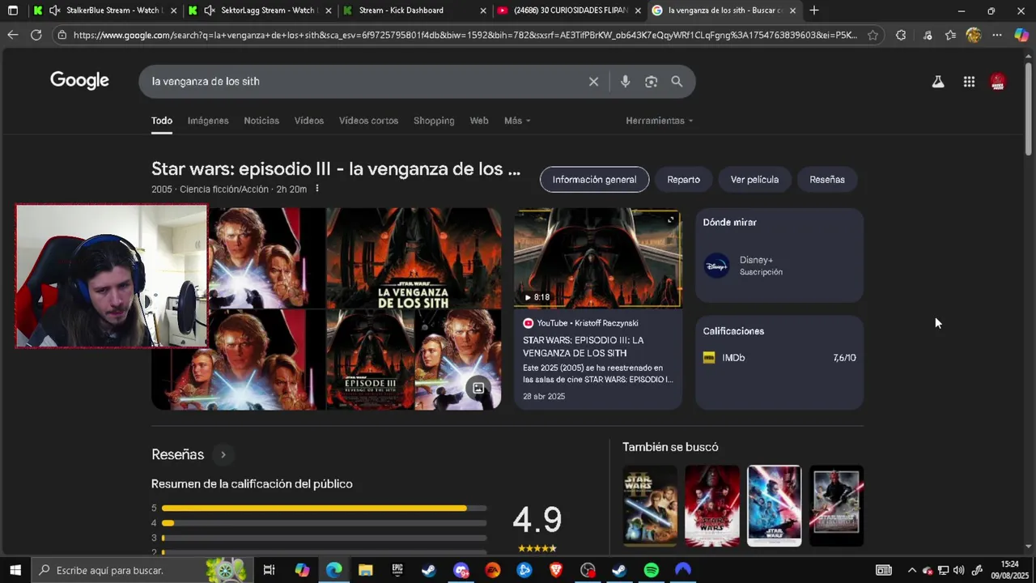1036x583 pixels.
Task: Go to the Google homepage logo
Action: tap(79, 81)
